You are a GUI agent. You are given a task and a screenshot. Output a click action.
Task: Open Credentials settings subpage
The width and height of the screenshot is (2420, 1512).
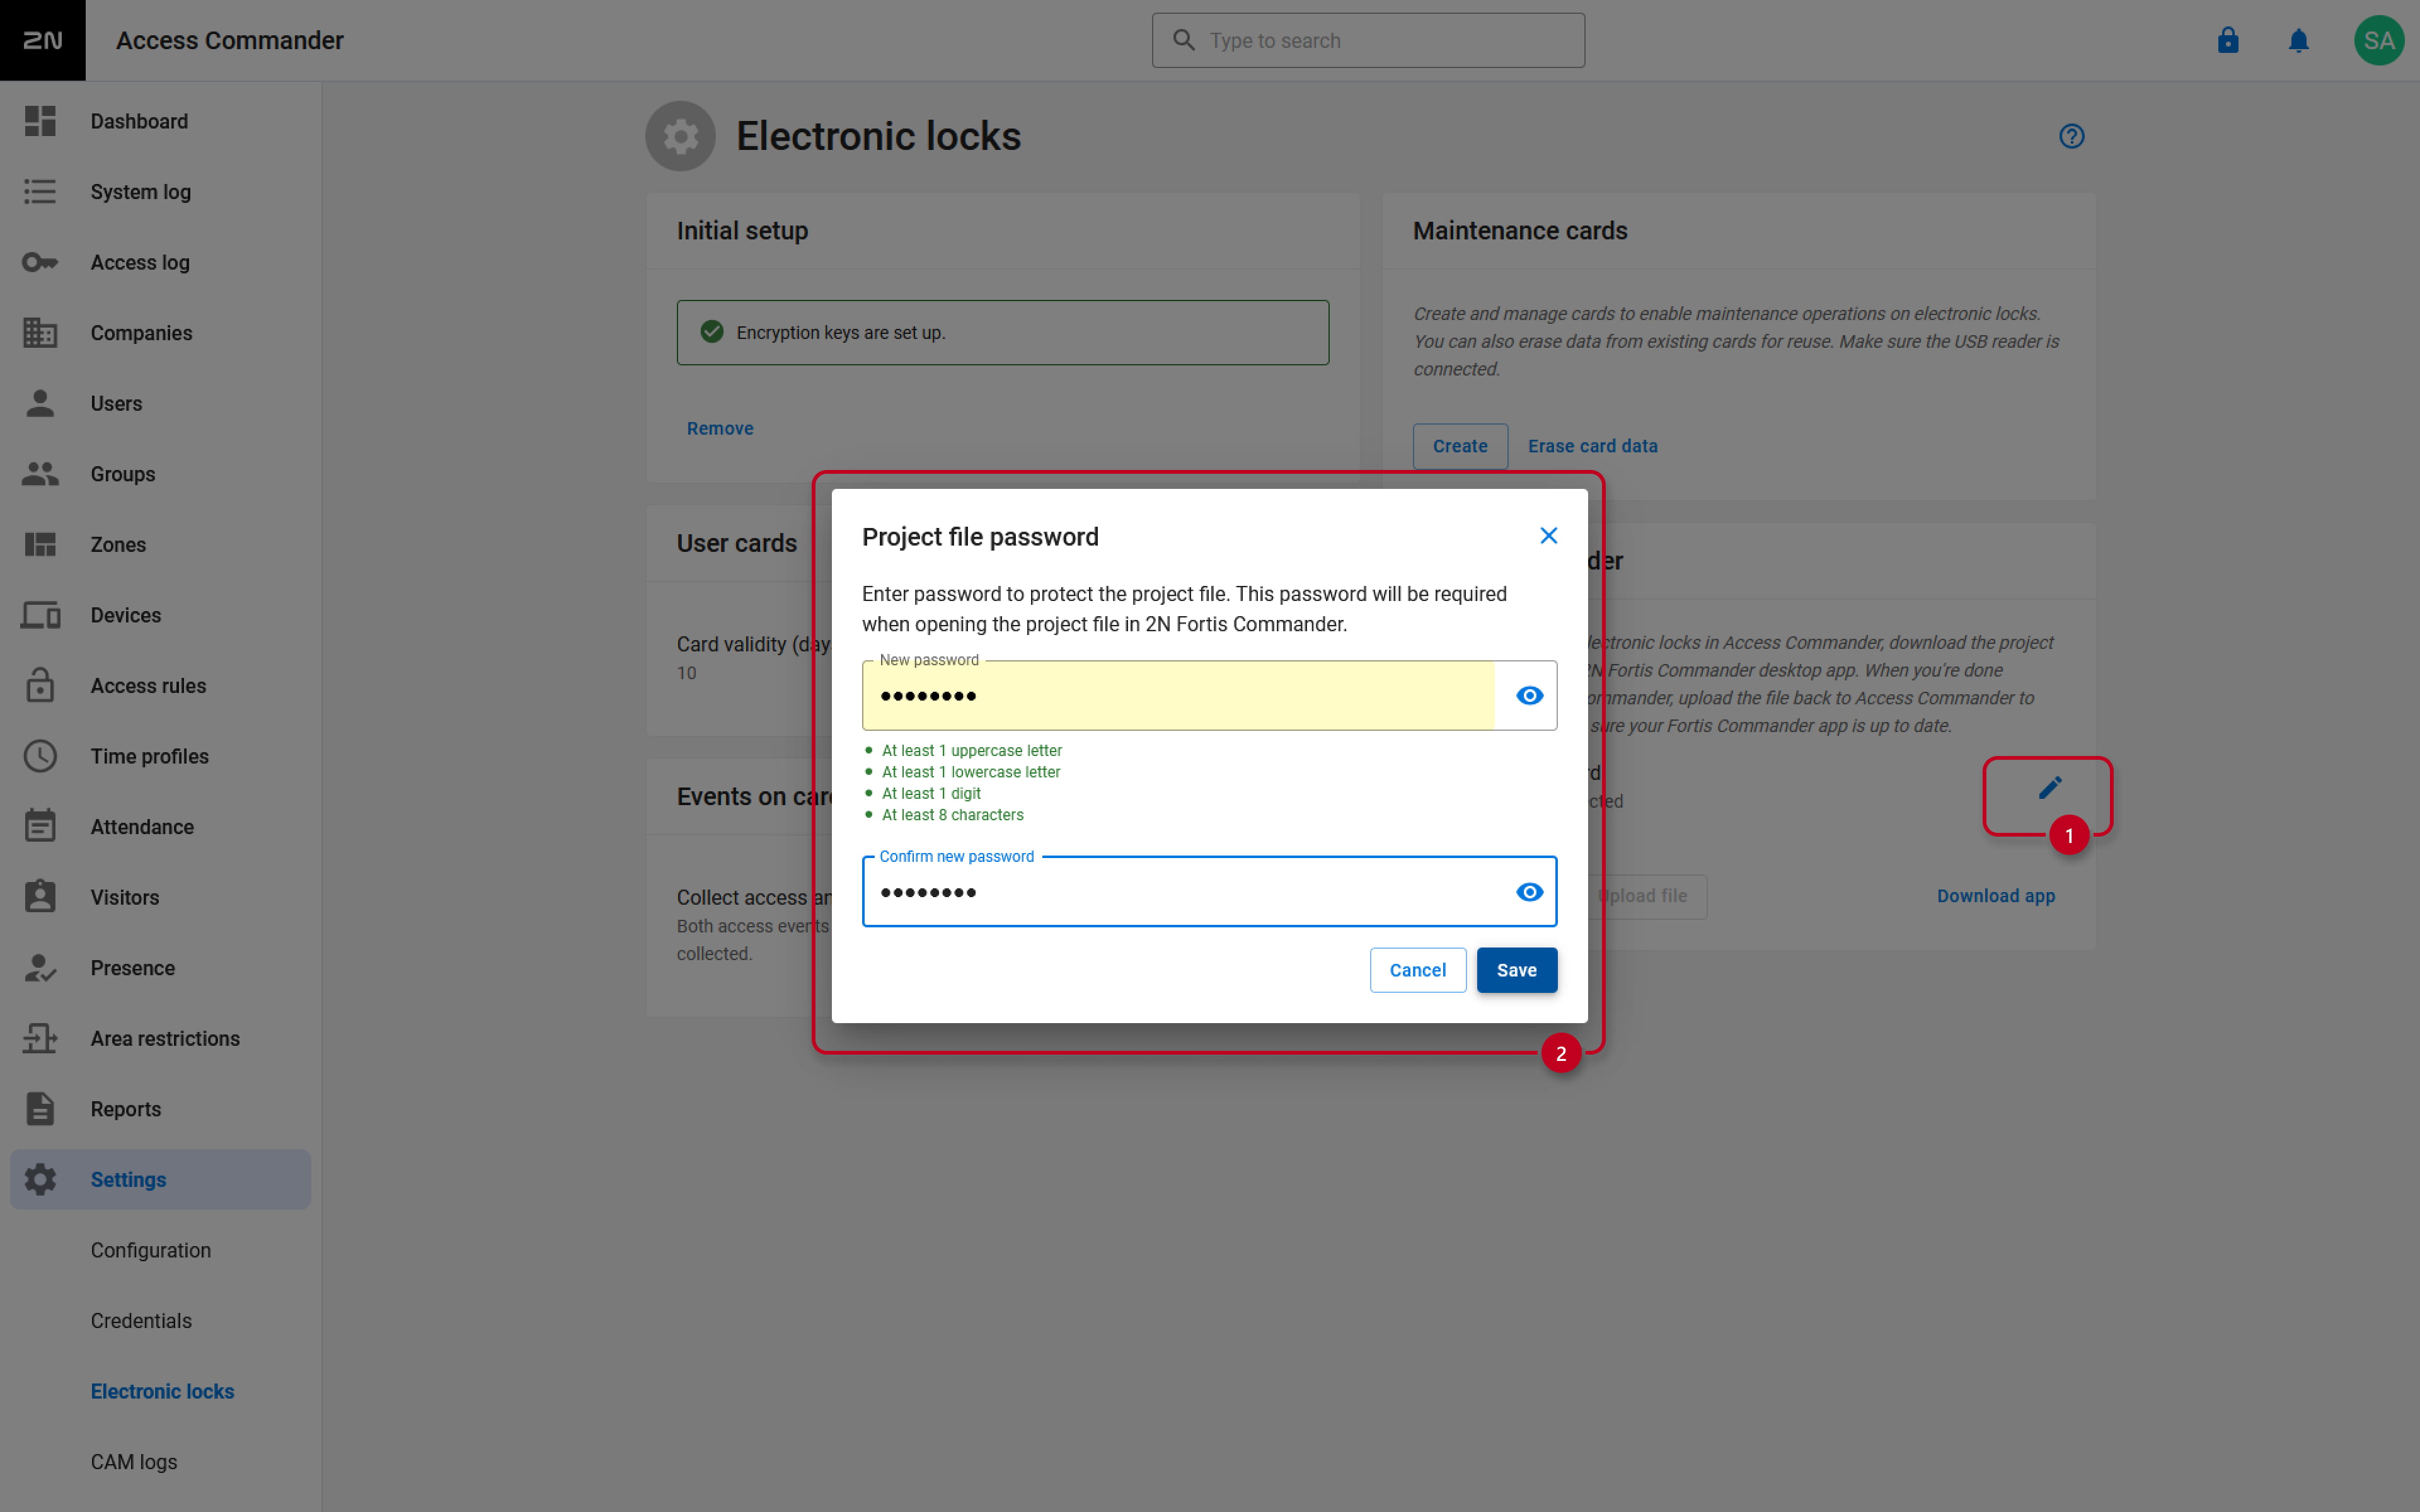141,1321
